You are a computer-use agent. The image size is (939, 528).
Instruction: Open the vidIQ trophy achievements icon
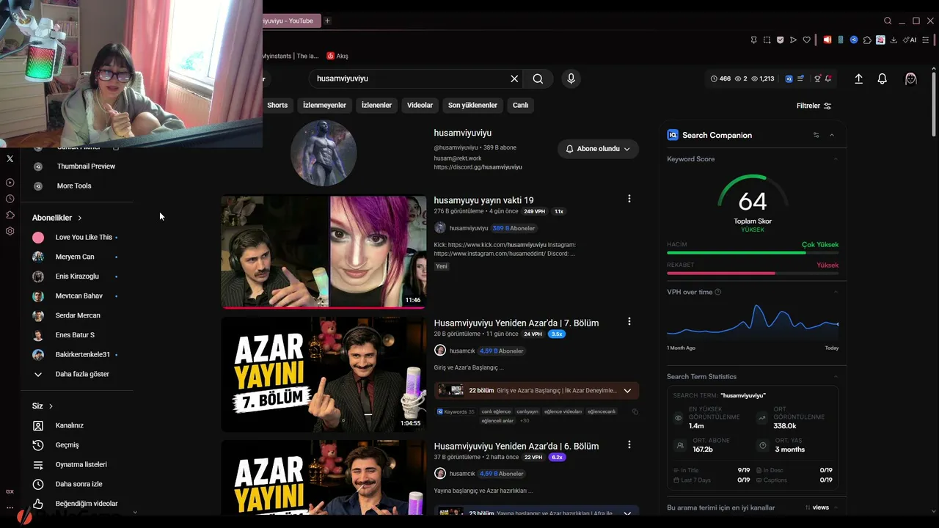coord(817,78)
